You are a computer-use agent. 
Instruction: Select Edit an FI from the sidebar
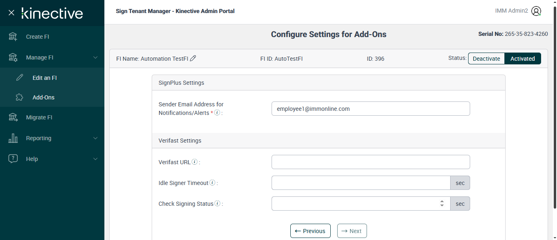44,78
